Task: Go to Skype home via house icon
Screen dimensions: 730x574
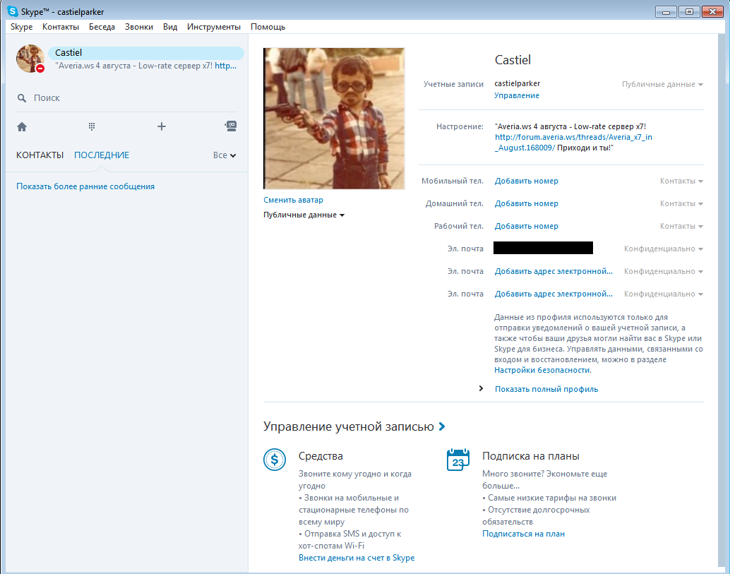Action: coord(22,126)
